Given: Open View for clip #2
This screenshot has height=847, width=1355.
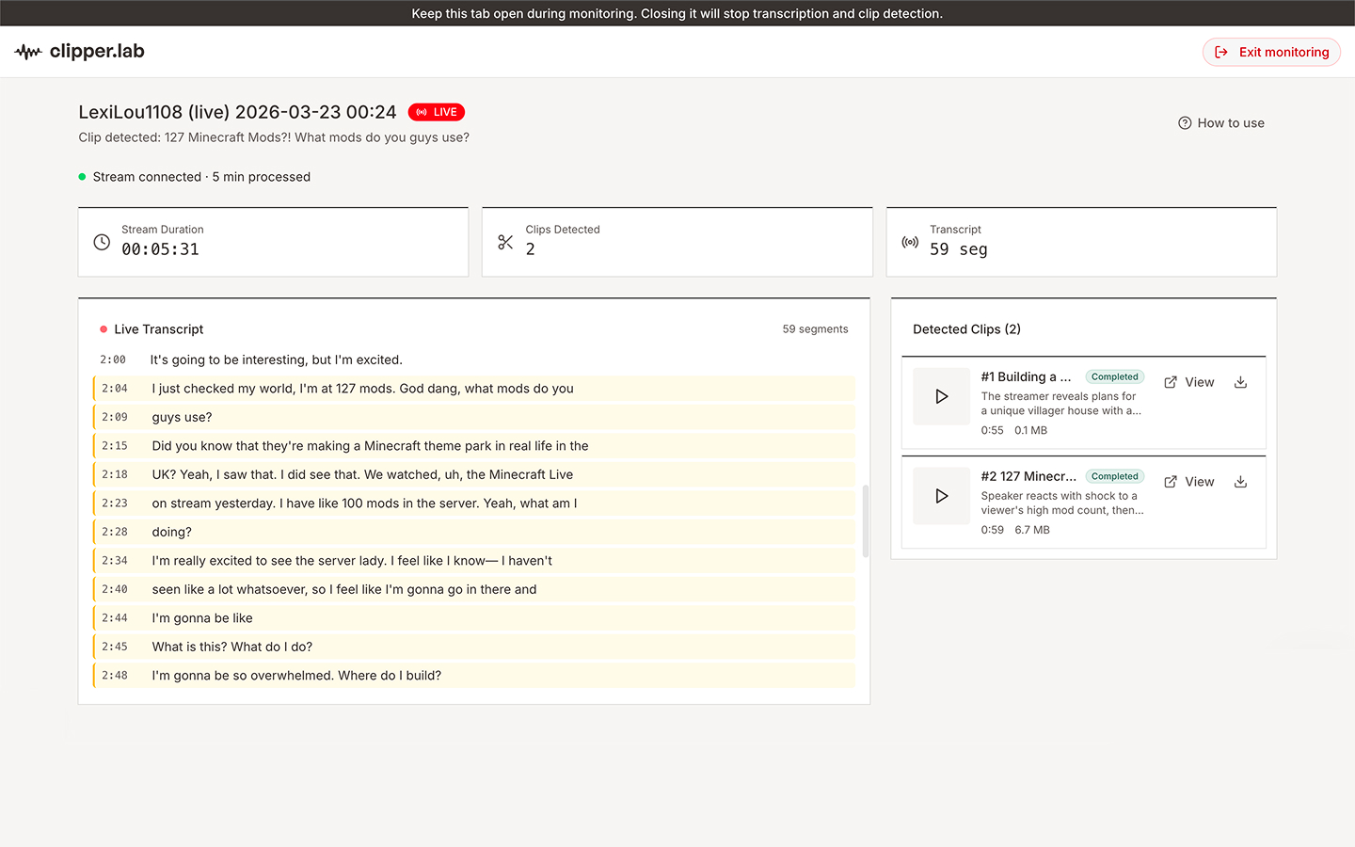Looking at the screenshot, I should click(1189, 482).
